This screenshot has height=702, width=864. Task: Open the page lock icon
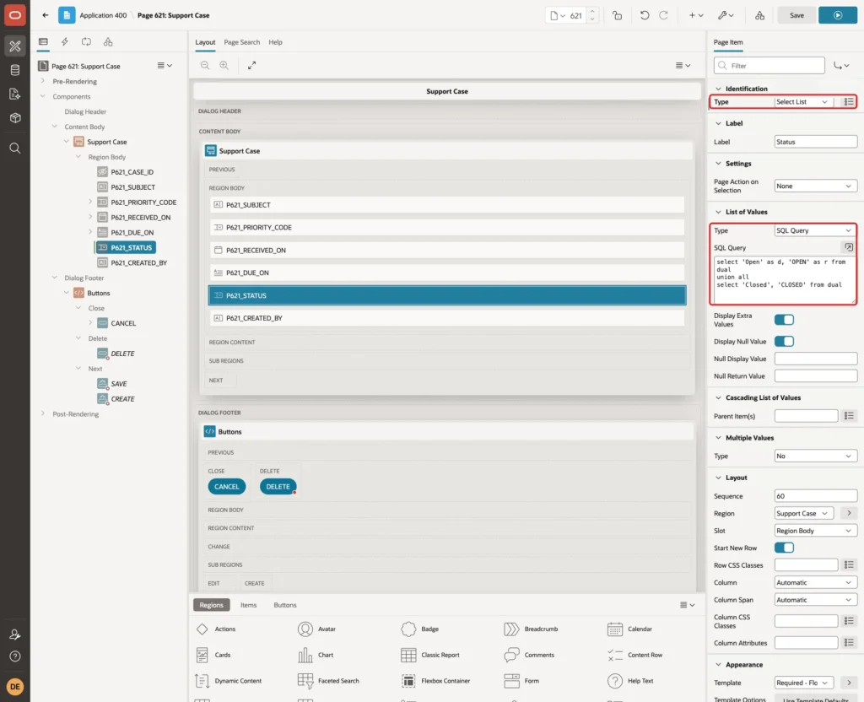[x=617, y=15]
